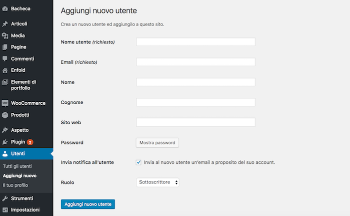The width and height of the screenshot is (350, 216).
Task: Uncheck the Invia notifica all'utente checkbox
Action: click(x=138, y=162)
